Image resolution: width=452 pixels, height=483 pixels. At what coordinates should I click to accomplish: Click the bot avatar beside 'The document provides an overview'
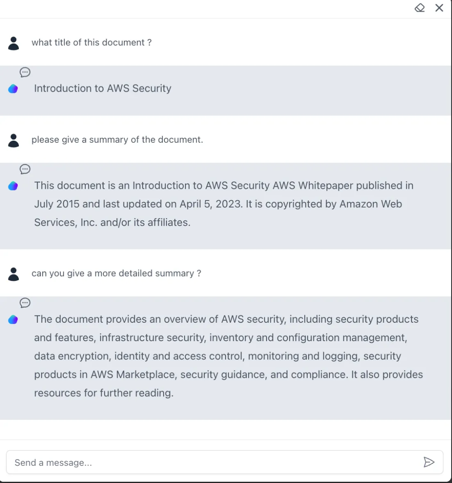[13, 320]
